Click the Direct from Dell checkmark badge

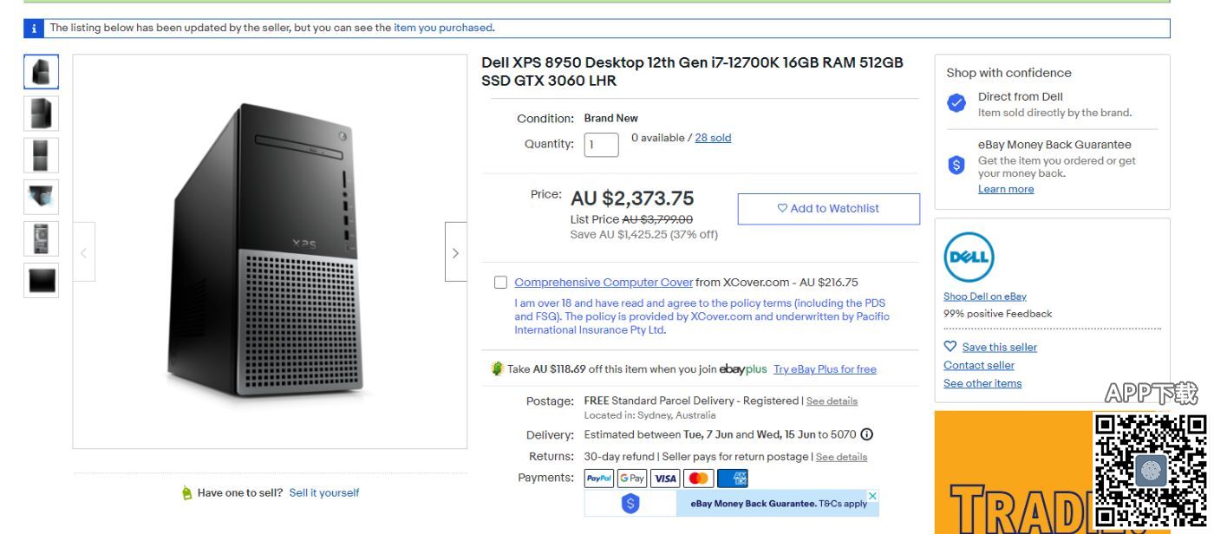tap(956, 103)
